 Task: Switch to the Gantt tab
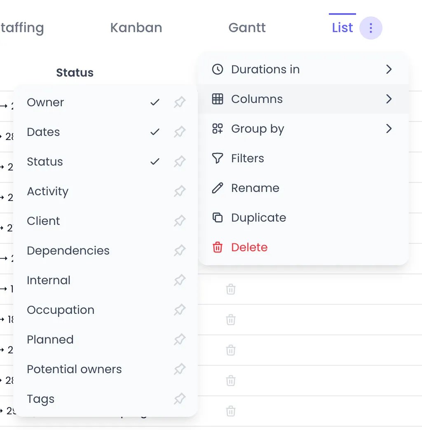(247, 28)
